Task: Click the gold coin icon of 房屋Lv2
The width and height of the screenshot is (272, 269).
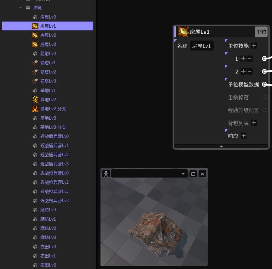Action: (35, 35)
